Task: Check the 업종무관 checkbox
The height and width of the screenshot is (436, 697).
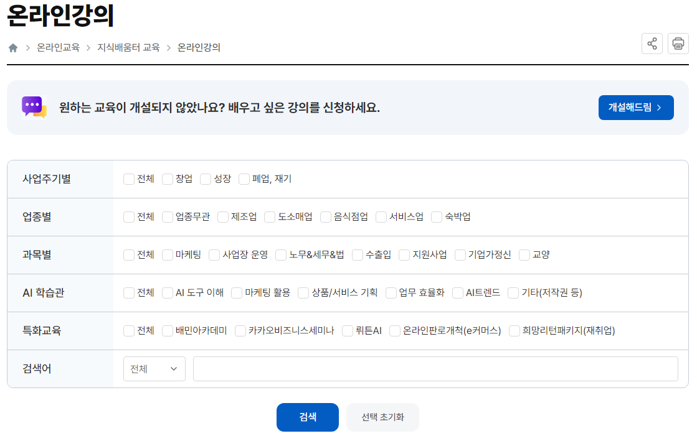Action: click(x=168, y=216)
